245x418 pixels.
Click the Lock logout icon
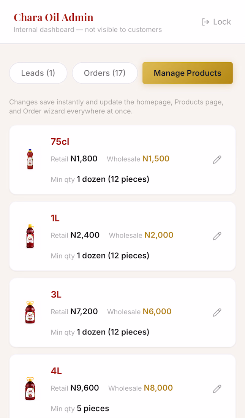205,22
